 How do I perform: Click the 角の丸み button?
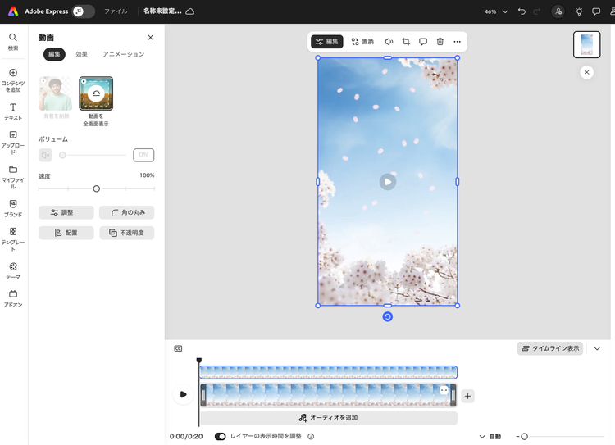126,212
